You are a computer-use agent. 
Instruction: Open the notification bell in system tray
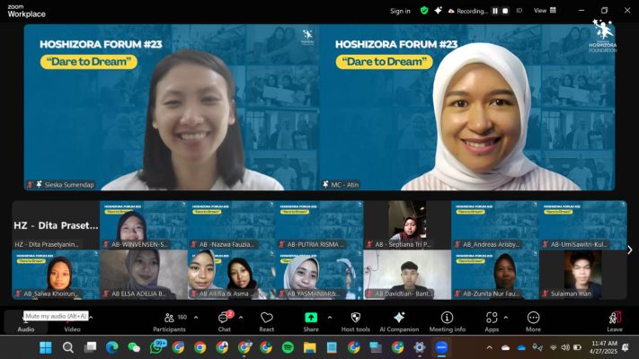[x=626, y=347]
